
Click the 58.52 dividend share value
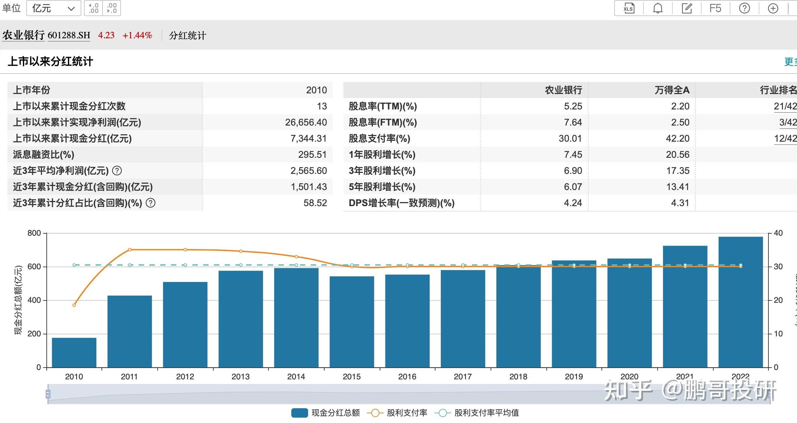point(315,203)
